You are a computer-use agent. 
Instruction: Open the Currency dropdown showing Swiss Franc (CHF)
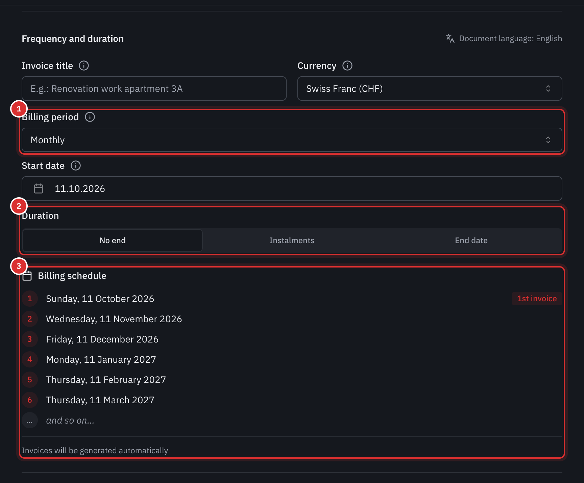430,88
